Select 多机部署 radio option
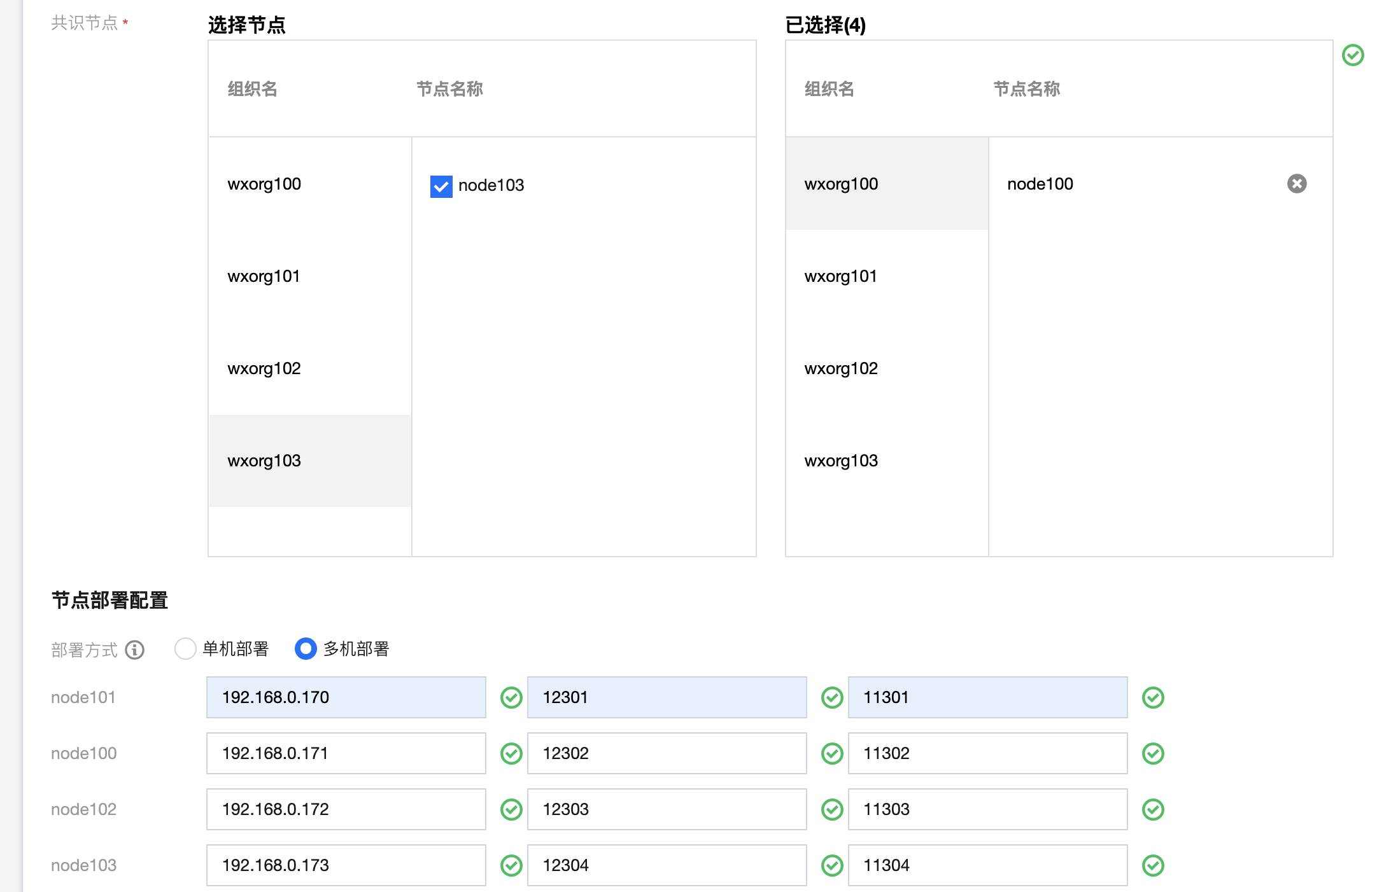The image size is (1384, 892). tap(306, 649)
